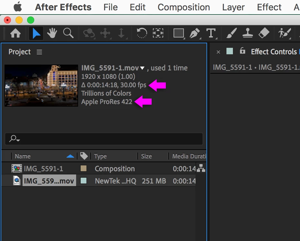The width and height of the screenshot is (300, 241).
Task: Select the Orbit camera tool
Action: (x=89, y=33)
